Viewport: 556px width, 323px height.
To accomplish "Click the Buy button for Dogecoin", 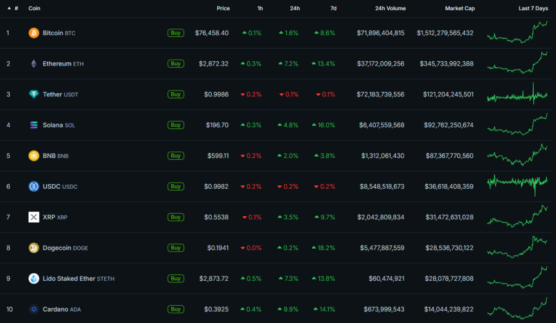I will (x=175, y=248).
